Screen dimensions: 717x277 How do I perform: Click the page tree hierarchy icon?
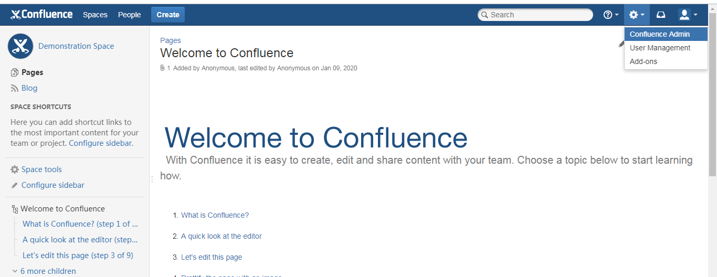pyautogui.click(x=15, y=209)
